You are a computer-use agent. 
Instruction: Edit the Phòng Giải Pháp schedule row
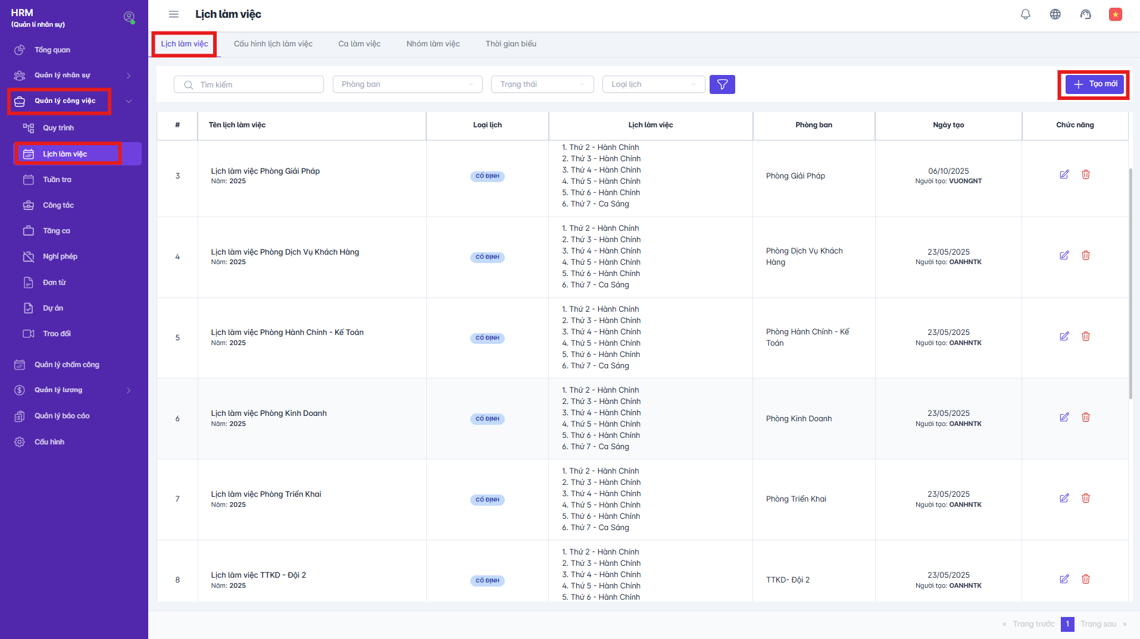coord(1064,175)
